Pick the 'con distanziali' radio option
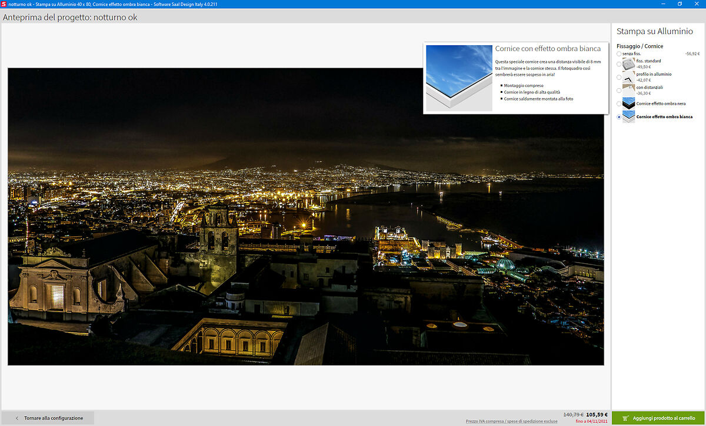The width and height of the screenshot is (706, 426). (x=619, y=90)
